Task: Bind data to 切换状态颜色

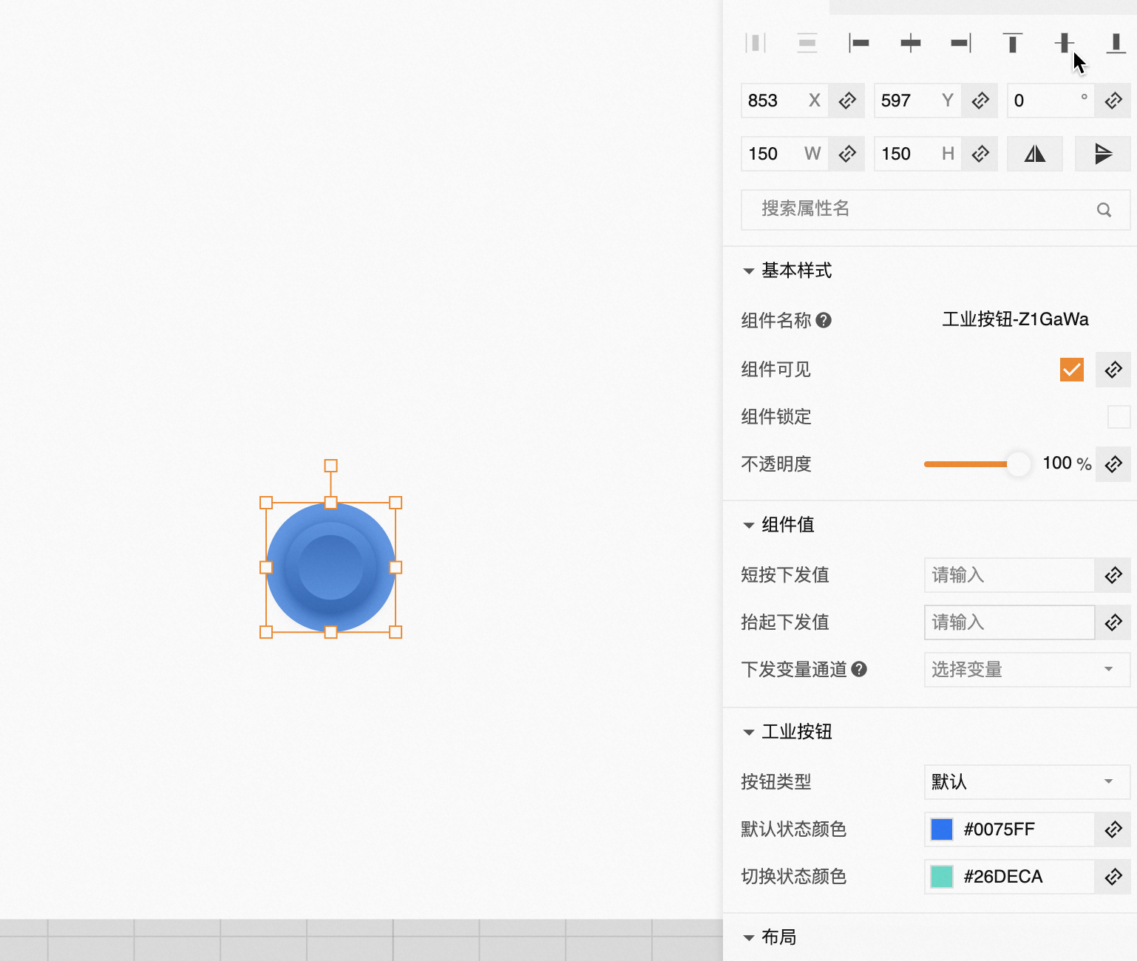Action: click(x=1113, y=877)
